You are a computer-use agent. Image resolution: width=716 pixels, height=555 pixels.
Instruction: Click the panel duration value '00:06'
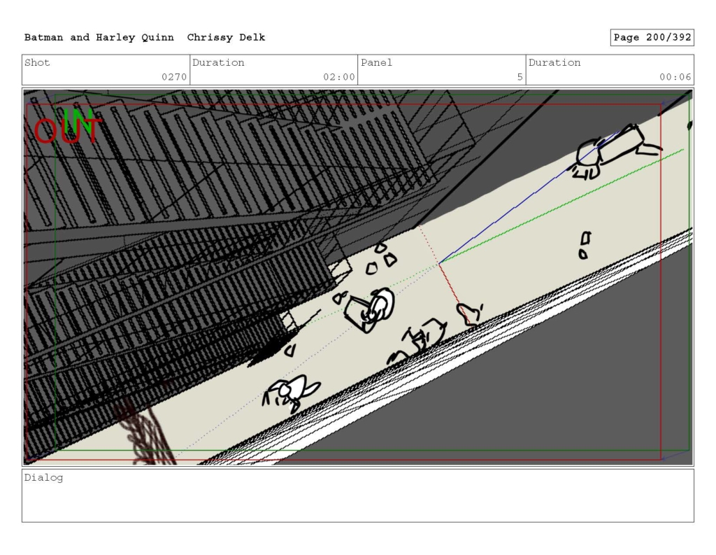coord(675,77)
